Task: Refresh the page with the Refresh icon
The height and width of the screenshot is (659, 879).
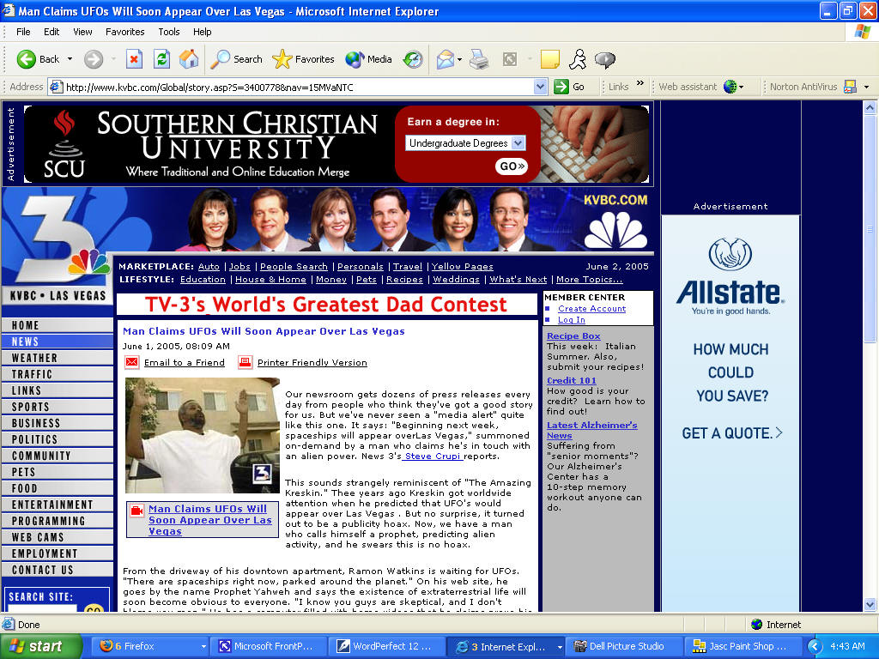Action: click(x=161, y=59)
